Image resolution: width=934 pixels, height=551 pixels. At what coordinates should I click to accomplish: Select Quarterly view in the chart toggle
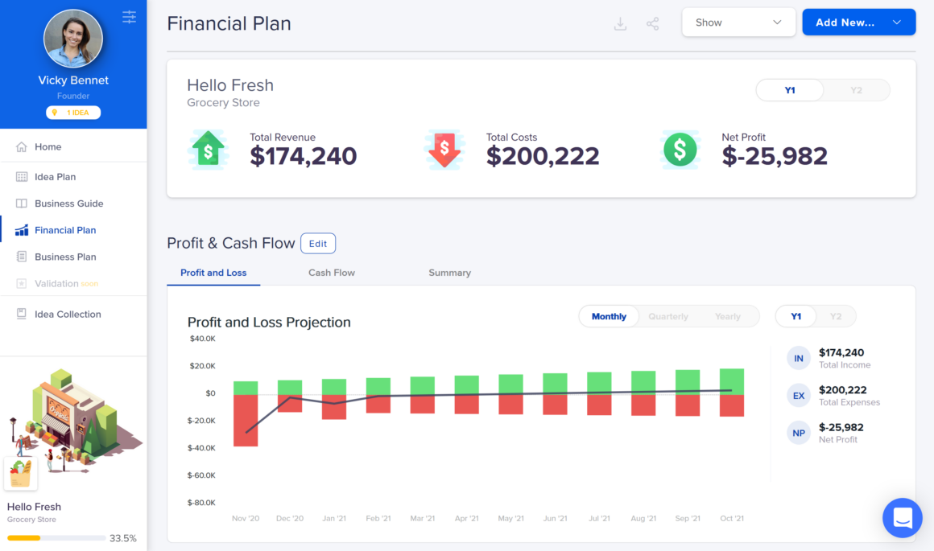668,316
